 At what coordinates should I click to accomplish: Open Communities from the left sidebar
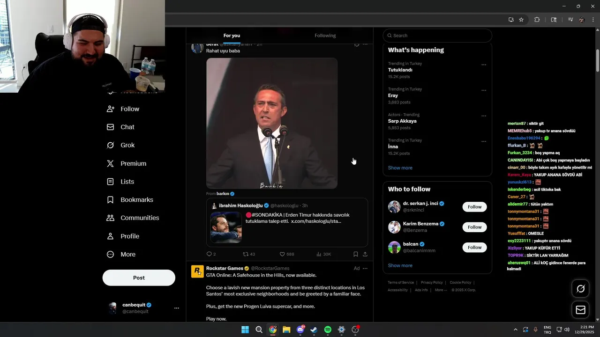133,218
